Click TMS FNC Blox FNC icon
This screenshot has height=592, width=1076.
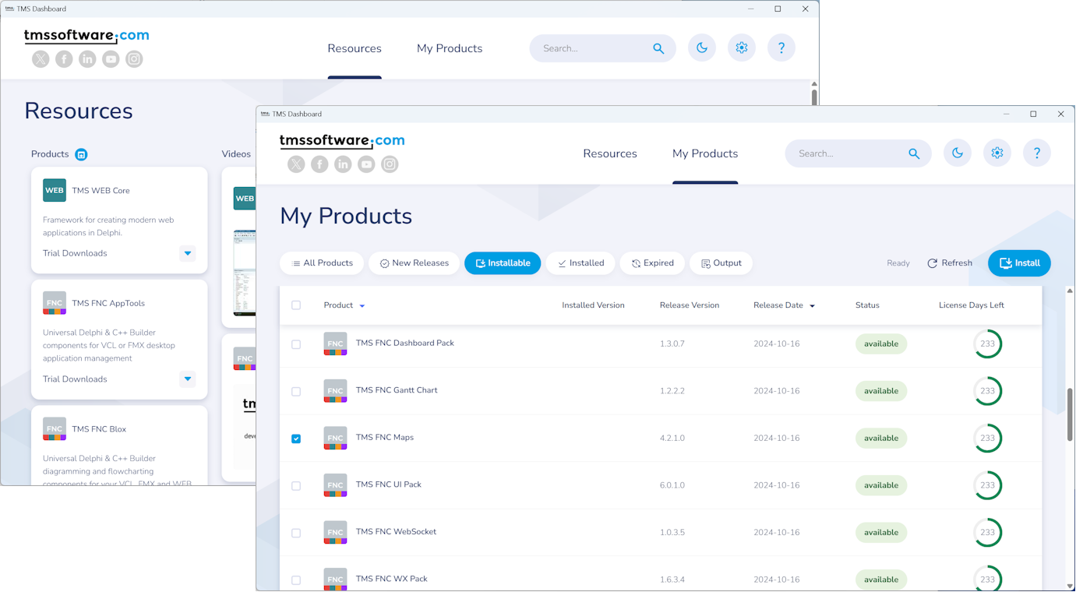click(55, 429)
